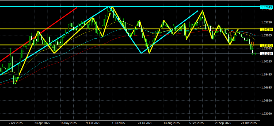Select the cyan horizontal line at the chart top
This screenshot has width=274, height=126.
(x=161, y=6)
